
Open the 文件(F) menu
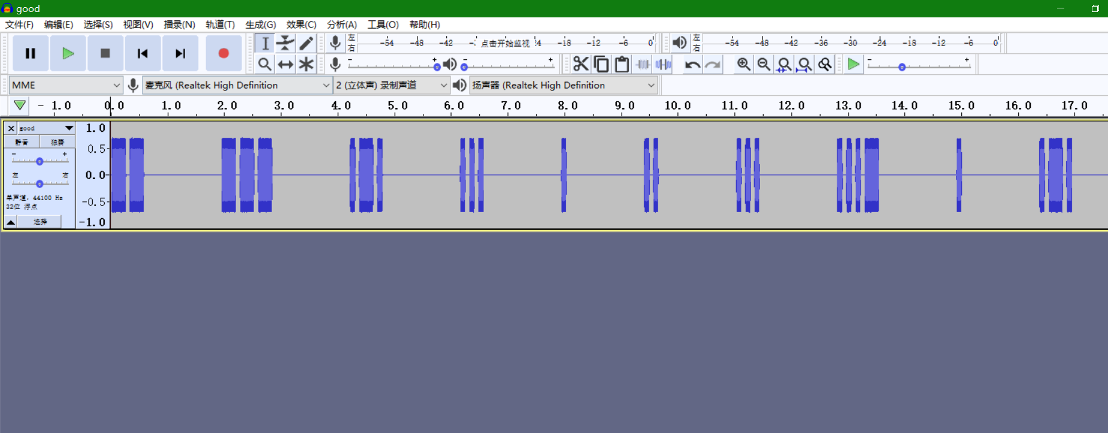coord(19,25)
